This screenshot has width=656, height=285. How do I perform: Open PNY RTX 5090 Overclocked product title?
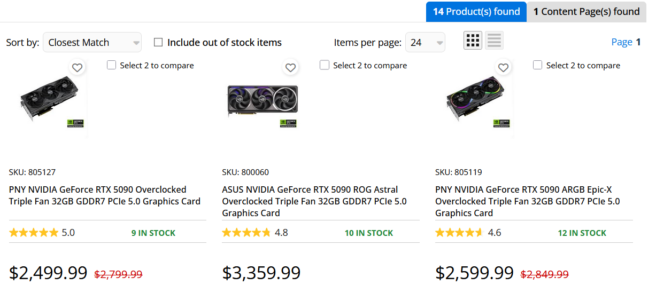click(104, 195)
